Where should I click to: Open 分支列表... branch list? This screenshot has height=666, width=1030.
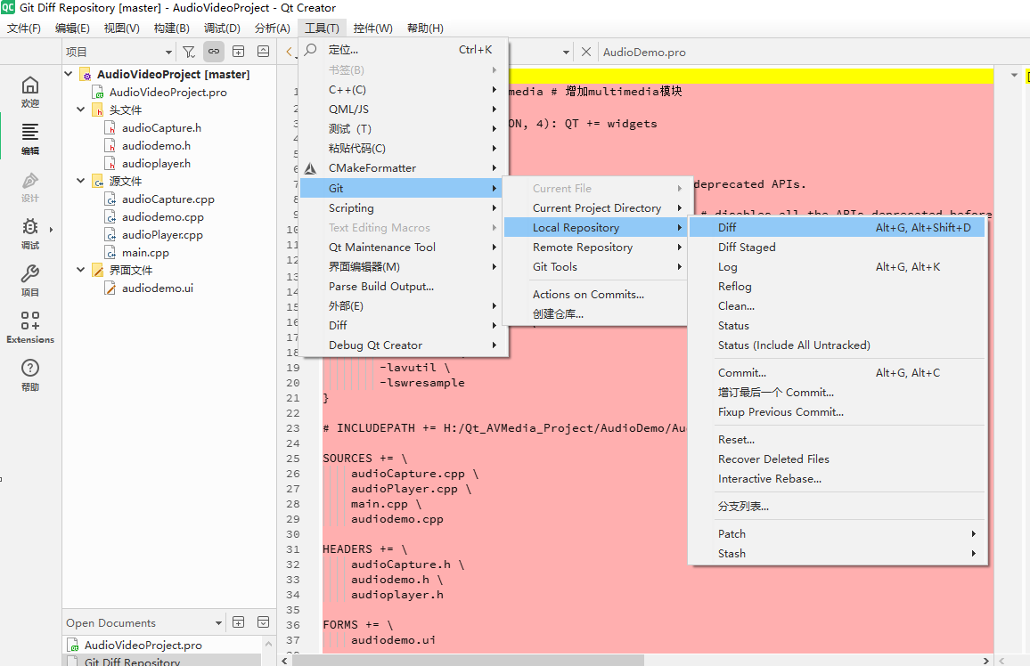pos(838,507)
